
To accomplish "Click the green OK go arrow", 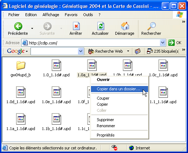I will [171, 43].
